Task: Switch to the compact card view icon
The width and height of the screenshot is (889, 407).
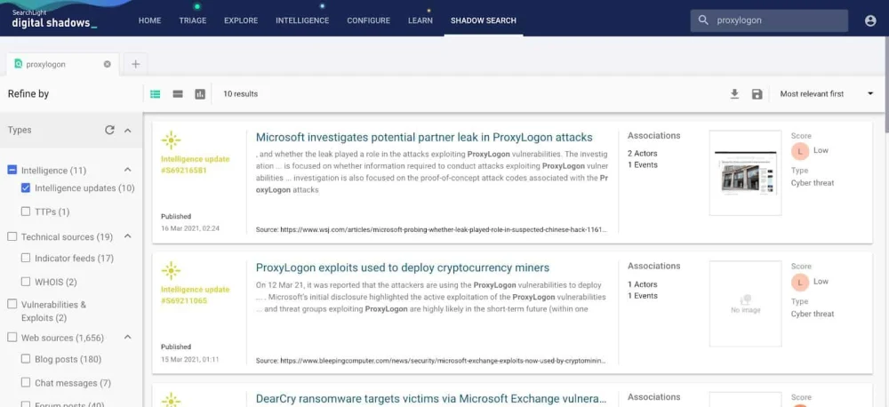Action: [178, 94]
